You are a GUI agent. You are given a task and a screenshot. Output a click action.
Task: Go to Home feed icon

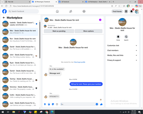tap(57, 11)
